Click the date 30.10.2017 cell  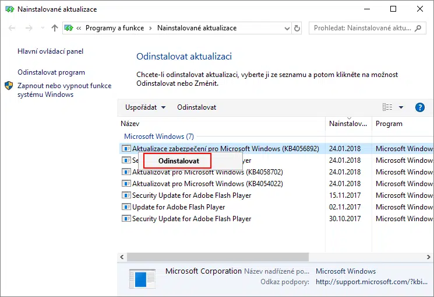click(x=345, y=219)
